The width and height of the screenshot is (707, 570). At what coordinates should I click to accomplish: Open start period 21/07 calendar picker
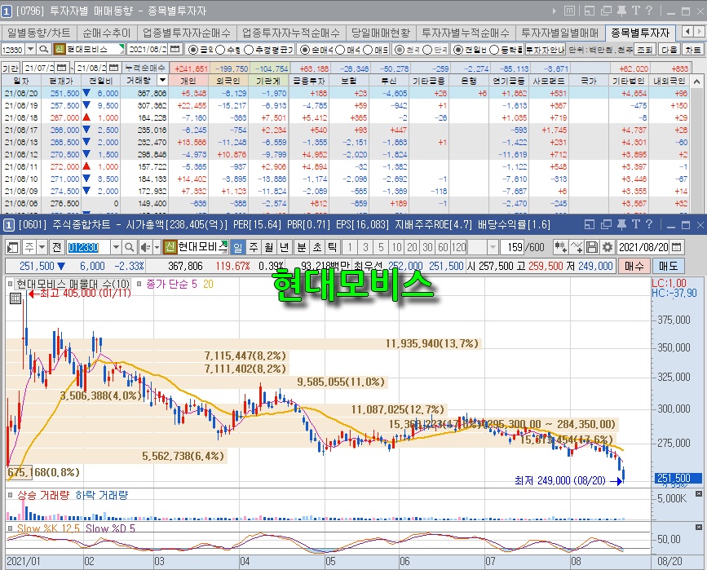click(62, 68)
